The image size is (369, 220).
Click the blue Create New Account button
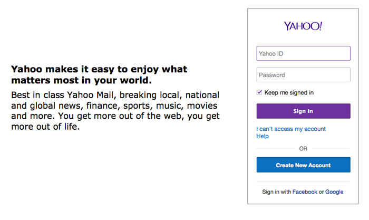click(x=303, y=165)
